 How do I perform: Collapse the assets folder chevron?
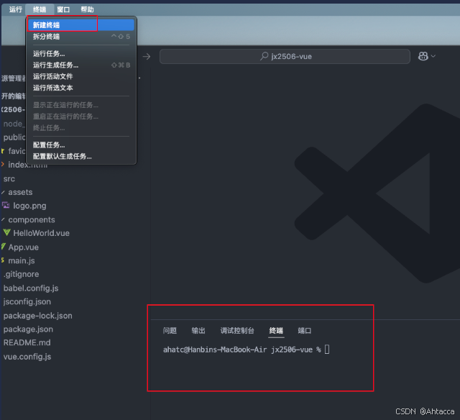coord(3,193)
